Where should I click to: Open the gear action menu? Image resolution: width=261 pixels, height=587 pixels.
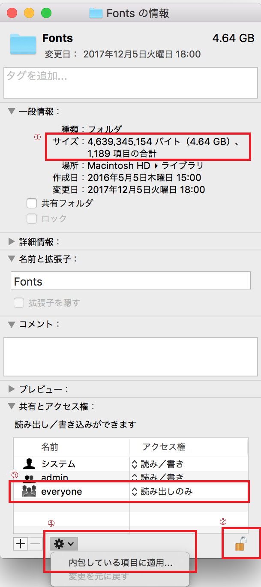point(63,543)
